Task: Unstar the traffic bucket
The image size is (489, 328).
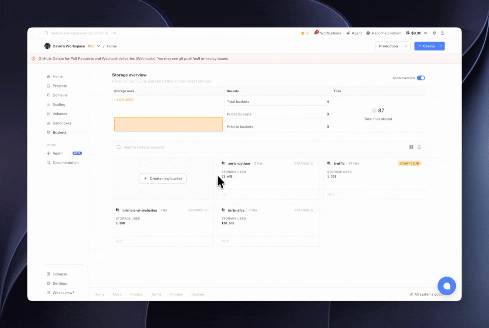Action: click(410, 163)
